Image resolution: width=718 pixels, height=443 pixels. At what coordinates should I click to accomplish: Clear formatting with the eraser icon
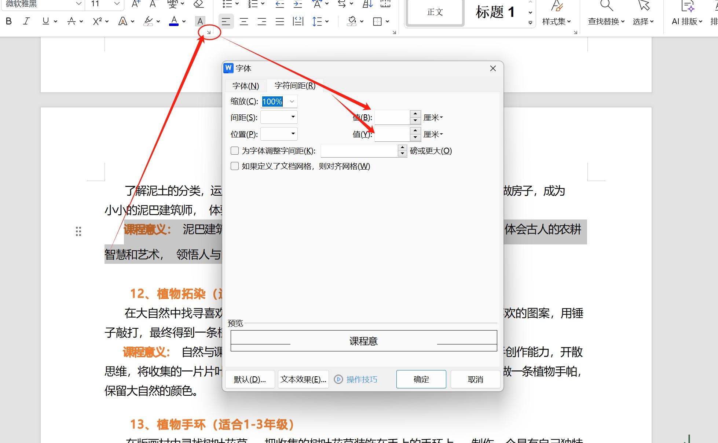[198, 4]
